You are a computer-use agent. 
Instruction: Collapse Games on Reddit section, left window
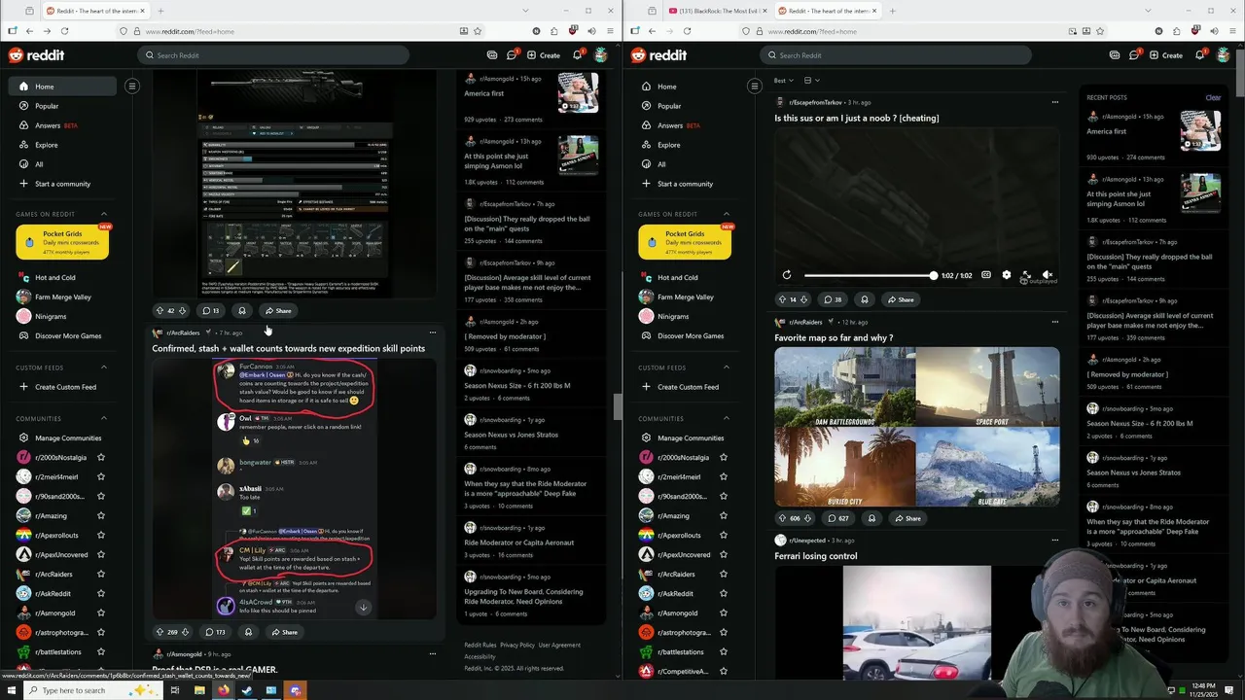(104, 214)
